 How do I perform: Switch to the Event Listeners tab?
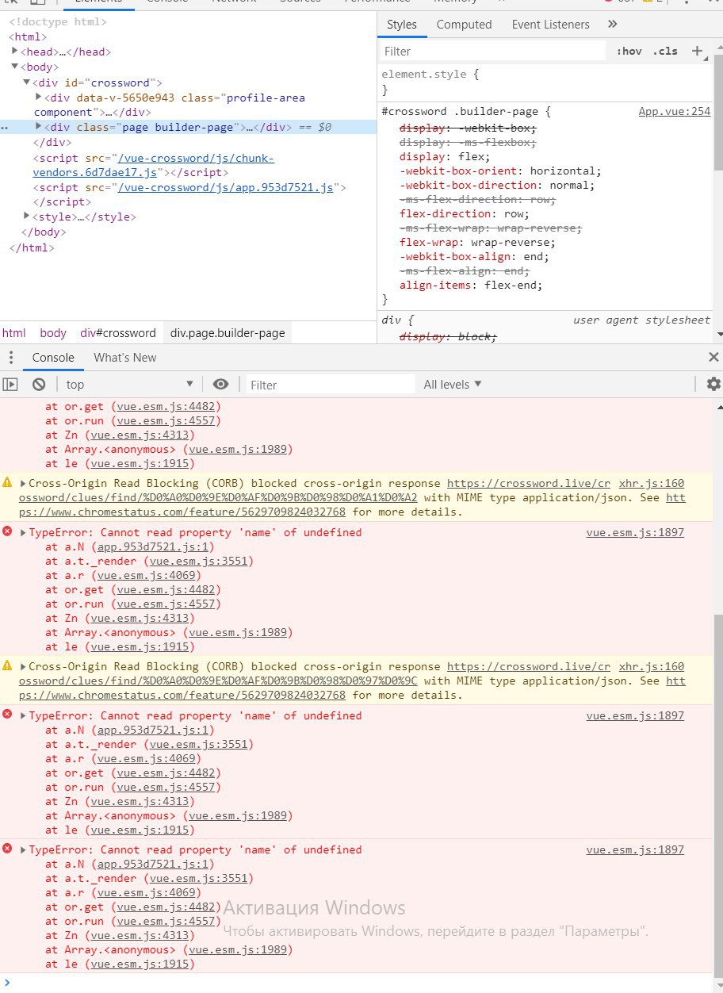click(x=550, y=25)
